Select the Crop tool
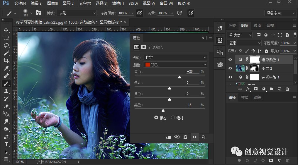298x165 pixels. [x=6, y=61]
